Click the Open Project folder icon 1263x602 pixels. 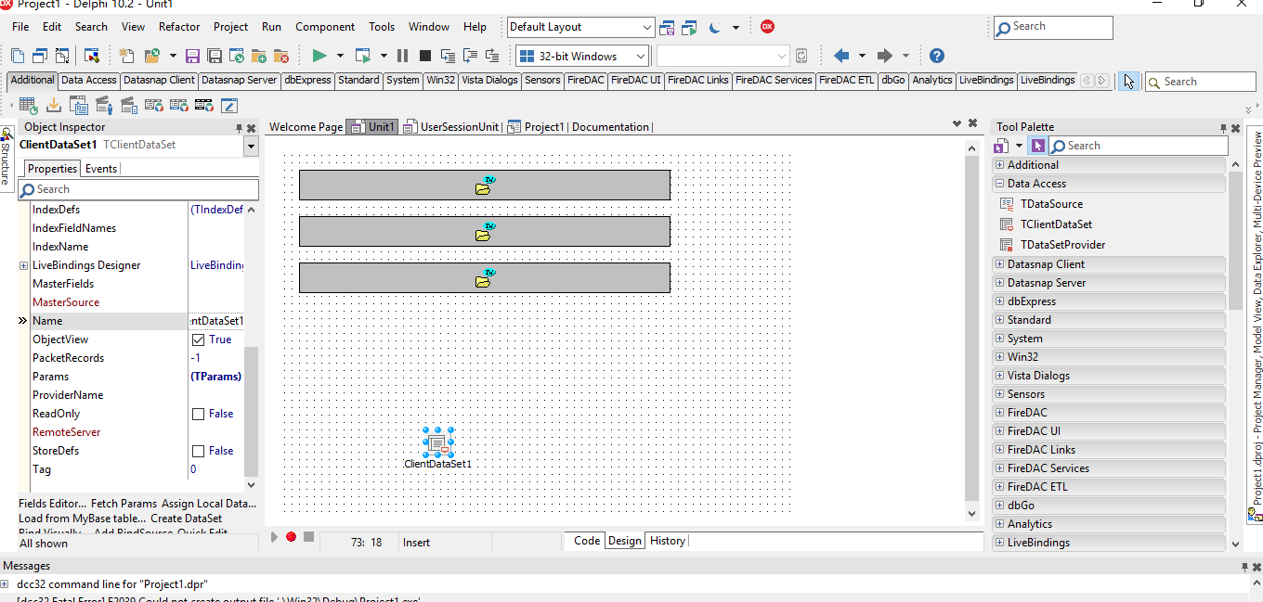[154, 56]
